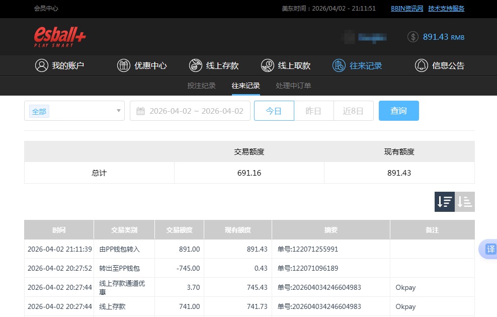The height and width of the screenshot is (317, 497).
Task: Click the 线上取款 withdrawal icon
Action: [267, 65]
